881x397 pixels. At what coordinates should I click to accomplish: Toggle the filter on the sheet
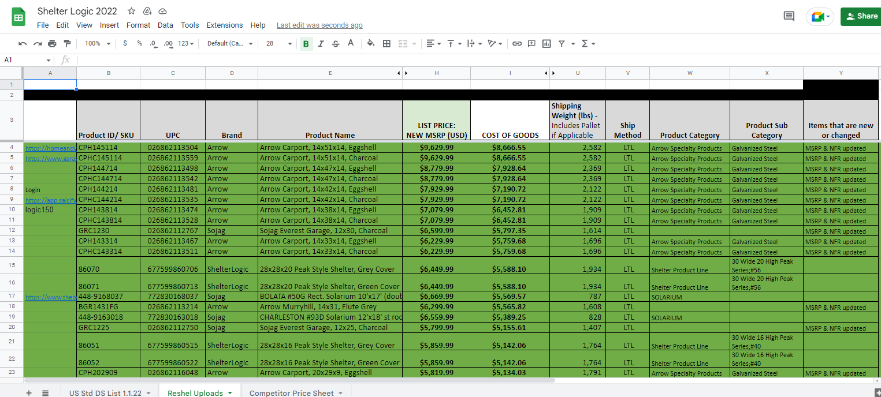pyautogui.click(x=561, y=43)
